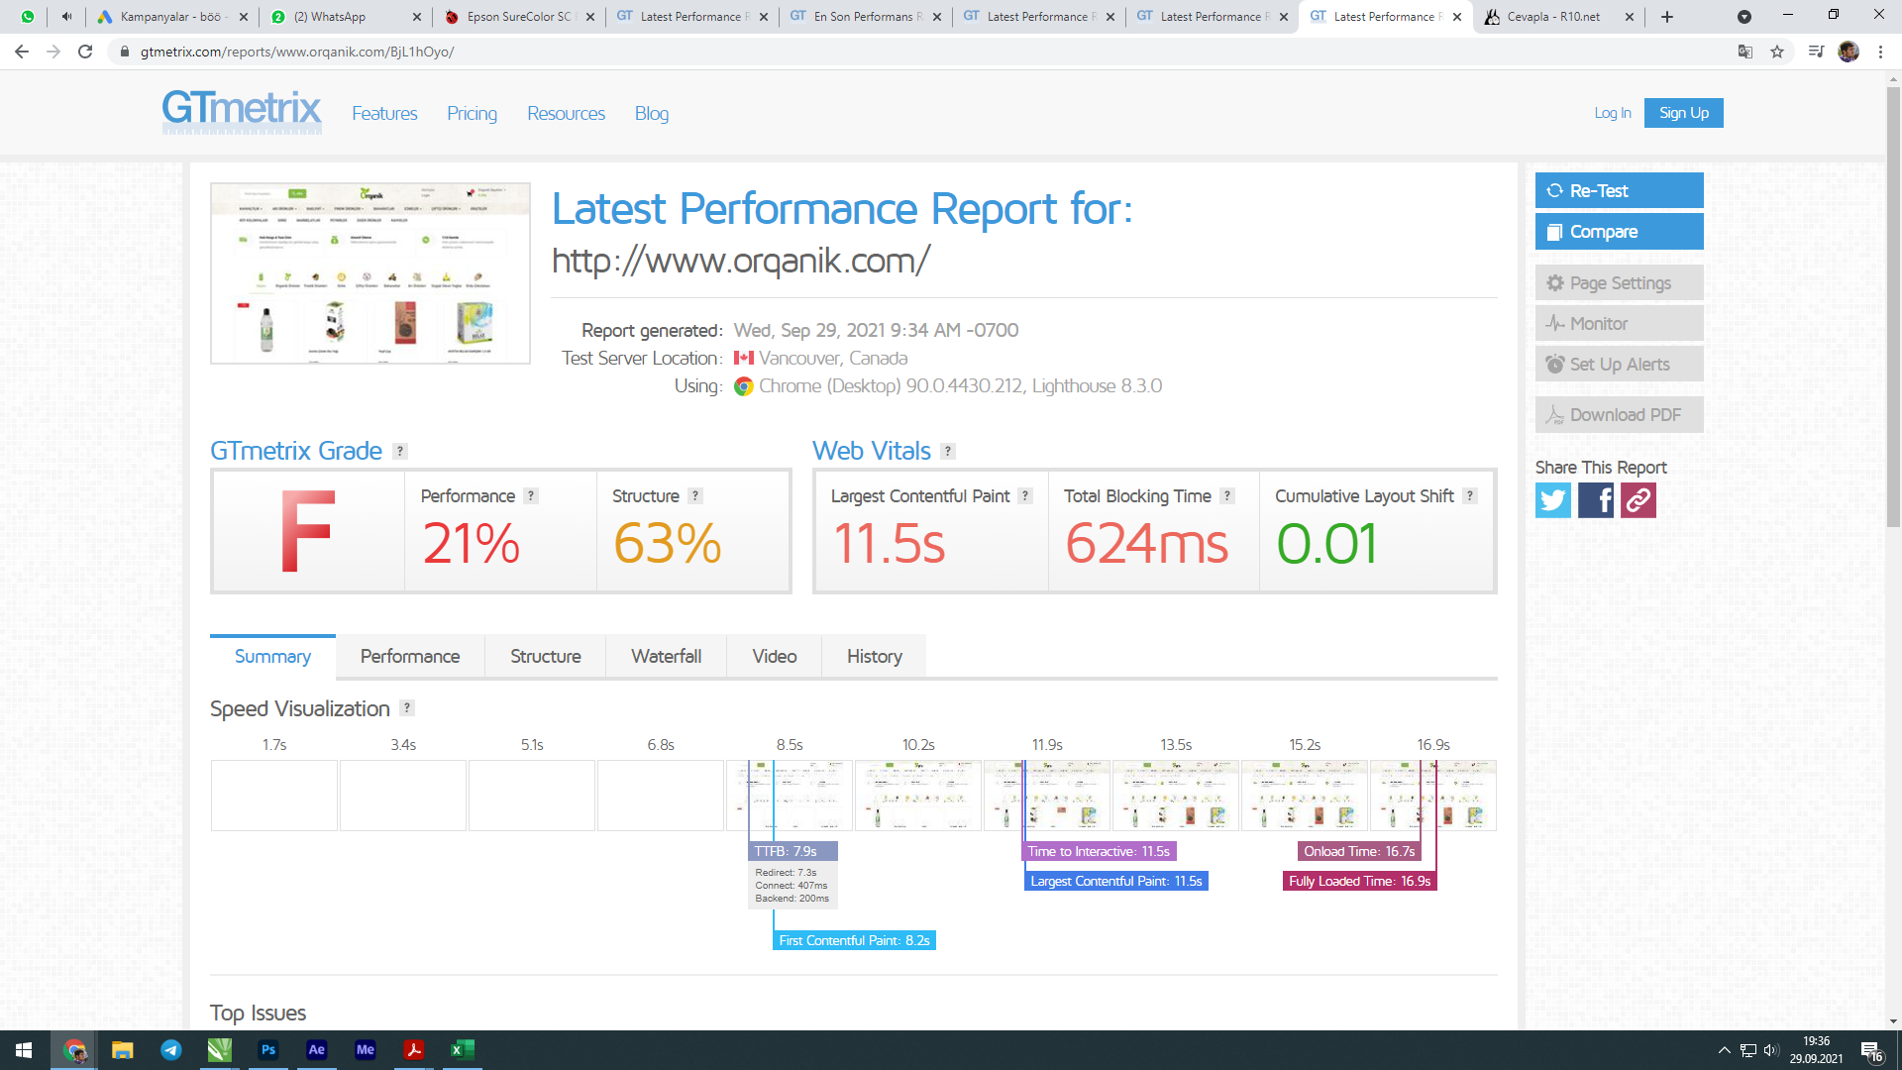Click the 8.5s filmstrip frame
Image resolution: width=1902 pixels, height=1070 pixels.
790,796
